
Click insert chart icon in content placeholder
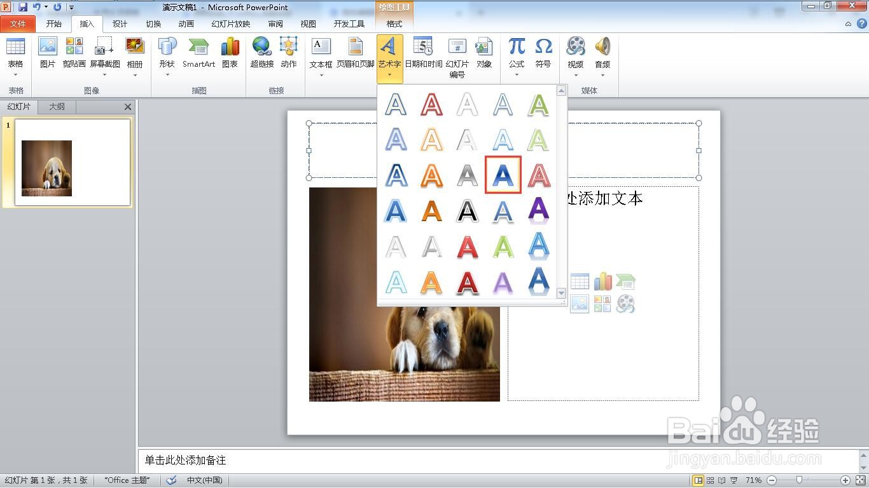click(x=602, y=281)
